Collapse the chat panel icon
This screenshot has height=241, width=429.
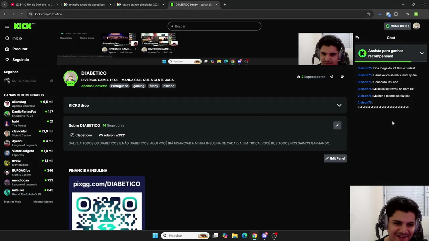tap(357, 38)
